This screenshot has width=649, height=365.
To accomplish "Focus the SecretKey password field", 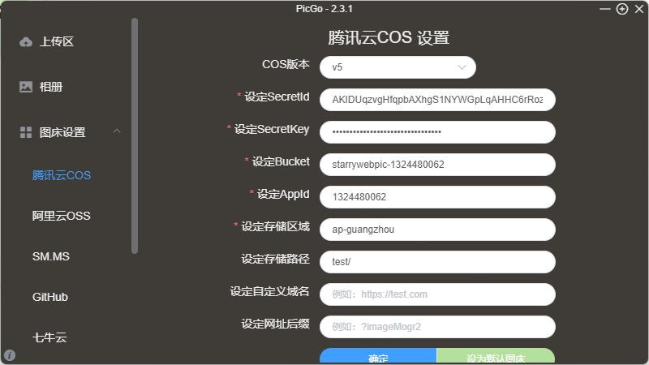I will (437, 132).
